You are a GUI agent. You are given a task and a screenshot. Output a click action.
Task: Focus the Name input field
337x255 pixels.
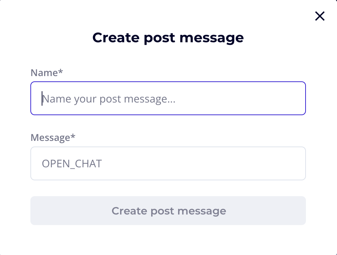click(168, 99)
